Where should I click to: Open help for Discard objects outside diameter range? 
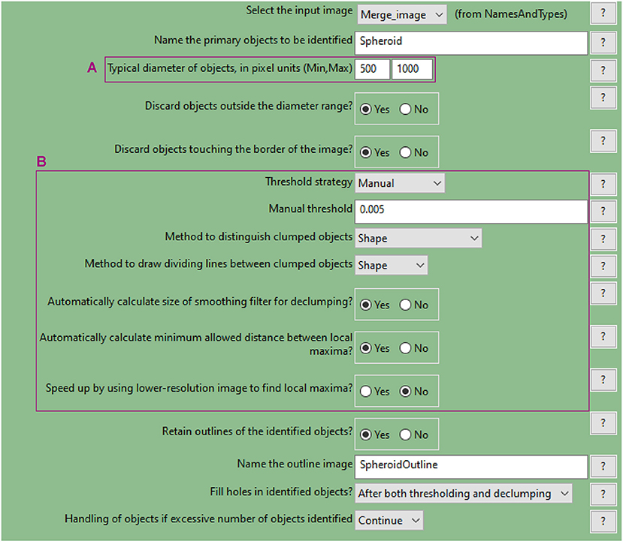(x=603, y=98)
